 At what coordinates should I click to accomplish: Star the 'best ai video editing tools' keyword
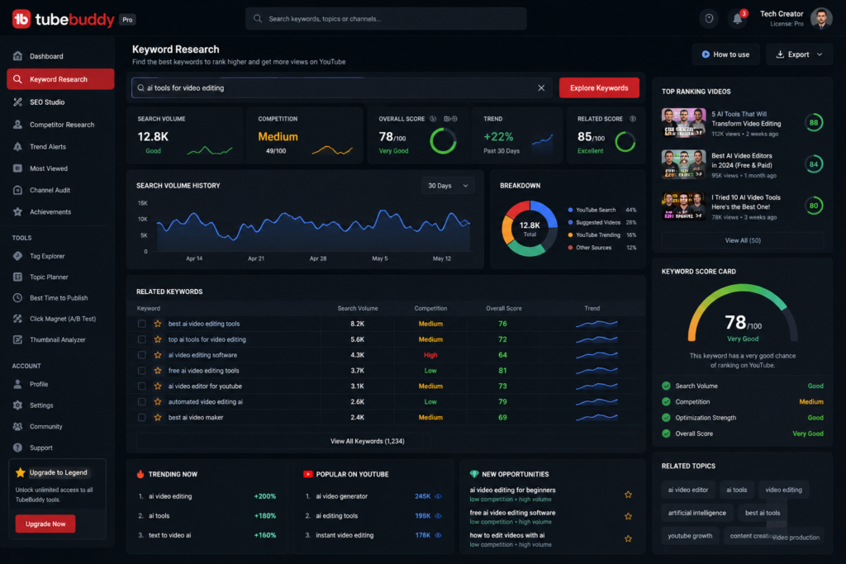point(158,324)
